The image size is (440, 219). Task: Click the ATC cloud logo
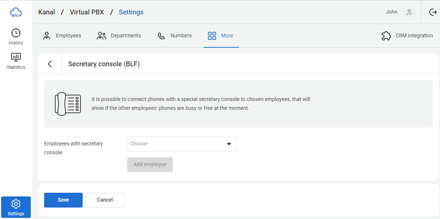[16, 13]
